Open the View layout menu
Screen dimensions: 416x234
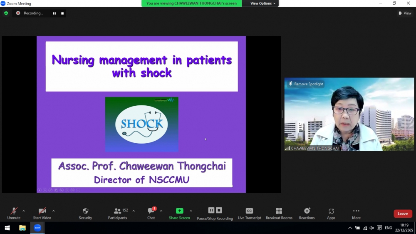click(x=405, y=13)
